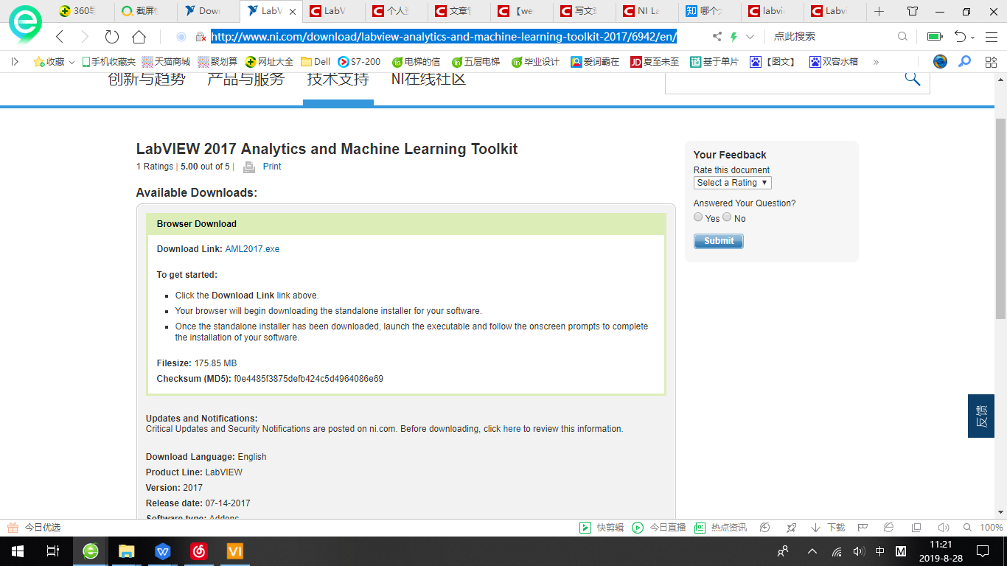Click the Submit feedback button
Viewport: 1007px width, 566px height.
717,240
